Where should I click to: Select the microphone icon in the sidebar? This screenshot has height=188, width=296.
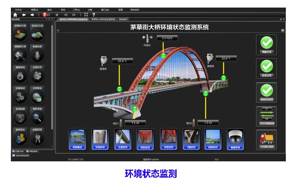[x=37, y=54]
